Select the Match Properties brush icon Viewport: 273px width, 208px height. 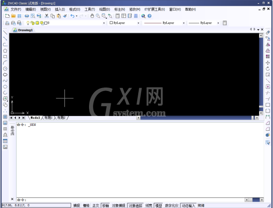[65, 16]
